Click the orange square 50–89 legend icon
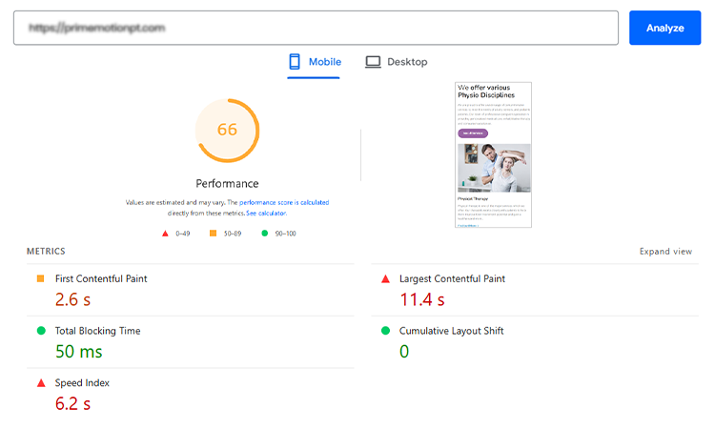 pyautogui.click(x=213, y=234)
